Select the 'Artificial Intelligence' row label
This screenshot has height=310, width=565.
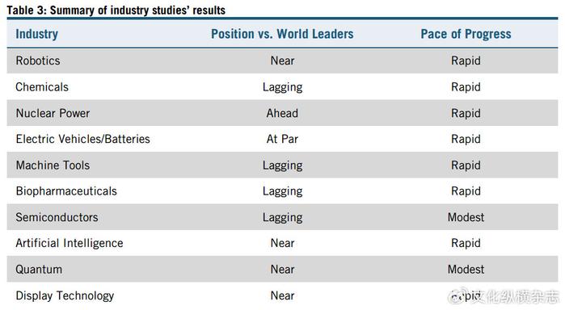(70, 243)
